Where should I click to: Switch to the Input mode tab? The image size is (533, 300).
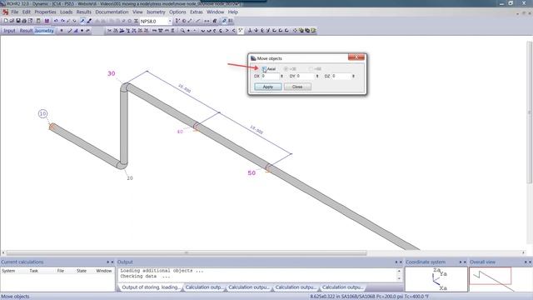coord(9,31)
